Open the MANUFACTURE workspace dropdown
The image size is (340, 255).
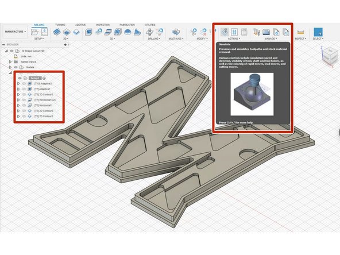click(15, 32)
